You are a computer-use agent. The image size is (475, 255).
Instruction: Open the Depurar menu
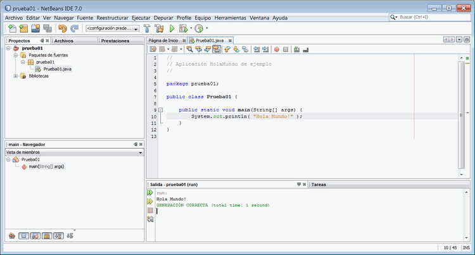point(163,18)
